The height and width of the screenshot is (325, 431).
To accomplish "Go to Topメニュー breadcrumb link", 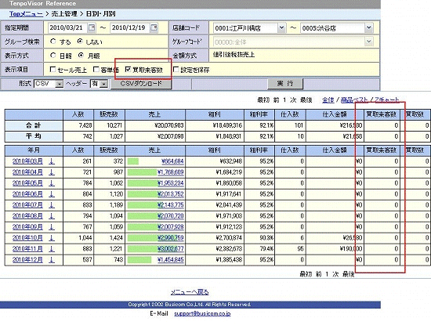I will coord(26,14).
